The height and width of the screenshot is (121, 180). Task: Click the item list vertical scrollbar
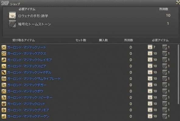tap(178, 74)
